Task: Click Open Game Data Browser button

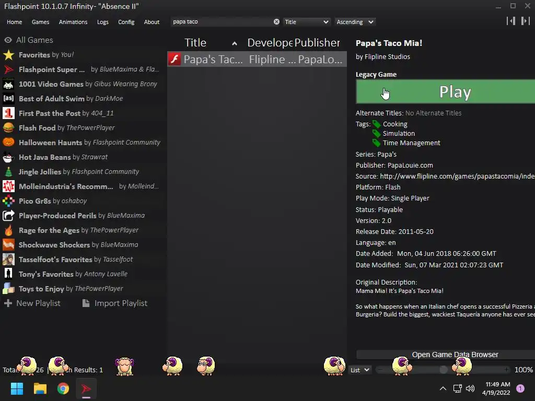Action: [445, 355]
